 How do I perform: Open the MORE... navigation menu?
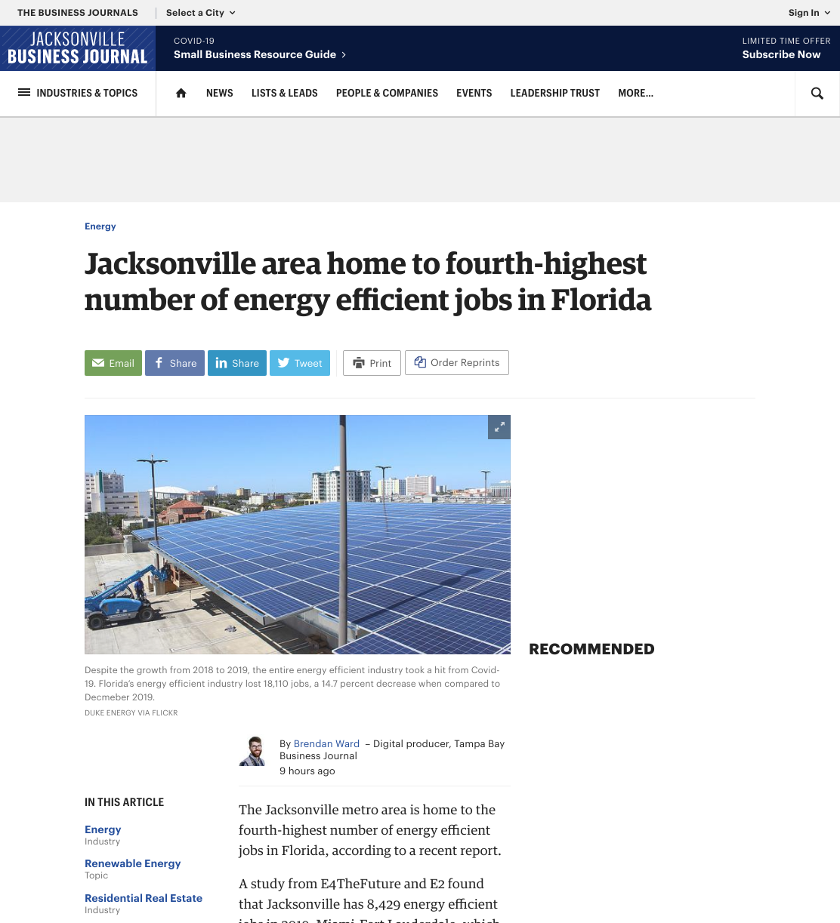coord(635,94)
